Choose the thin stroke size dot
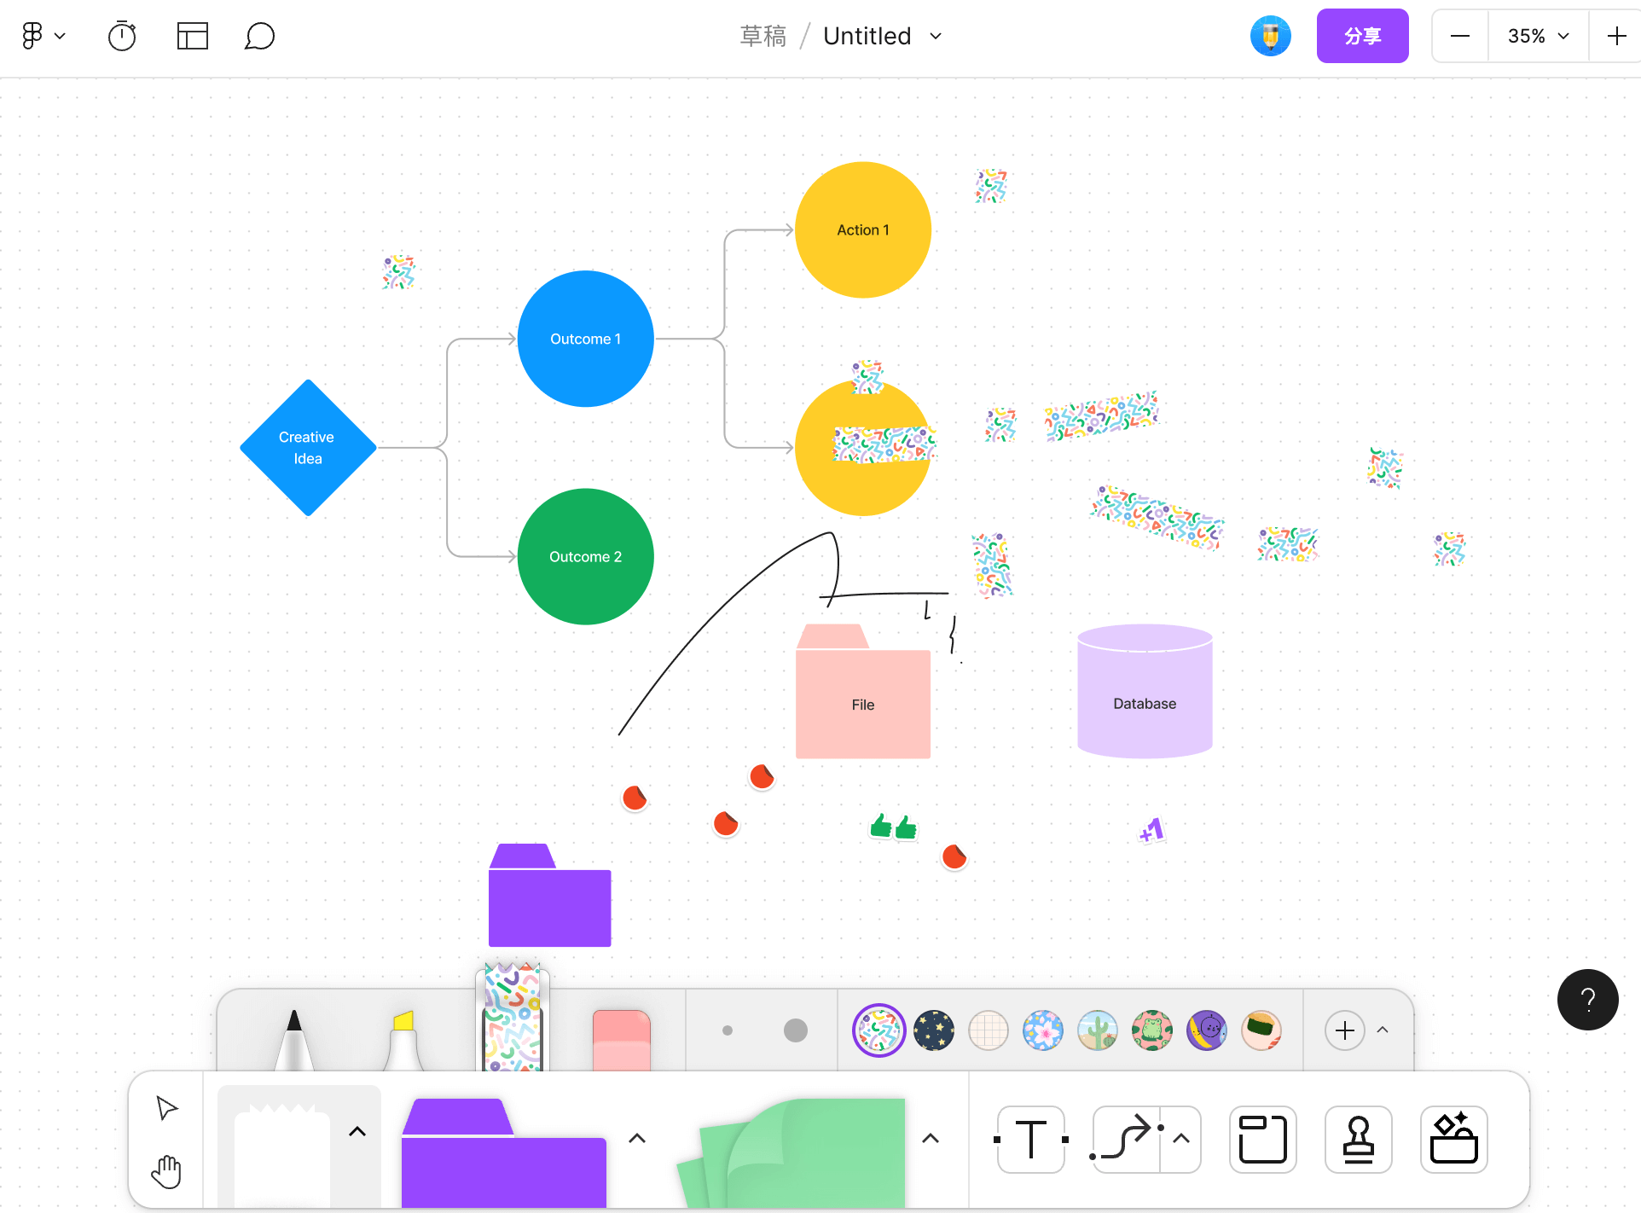The width and height of the screenshot is (1641, 1213). coord(728,1030)
